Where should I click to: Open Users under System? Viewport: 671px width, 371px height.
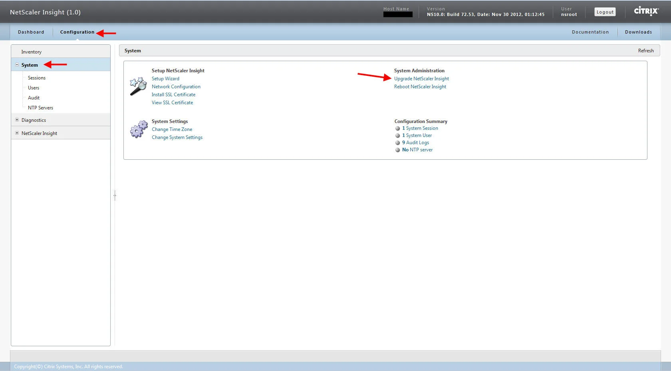tap(34, 88)
